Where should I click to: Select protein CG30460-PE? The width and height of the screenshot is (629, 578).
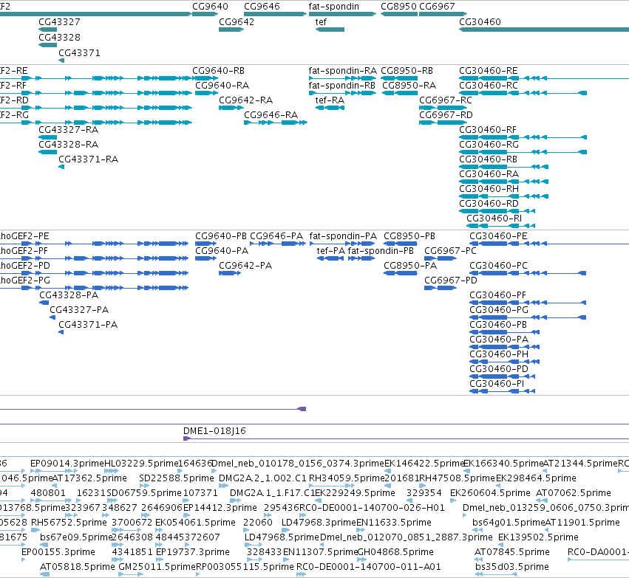(498, 236)
